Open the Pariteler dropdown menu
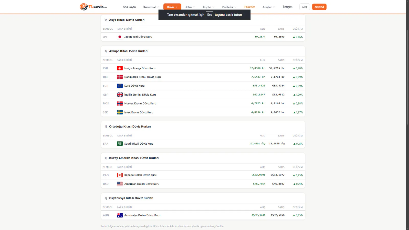 tap(229, 7)
